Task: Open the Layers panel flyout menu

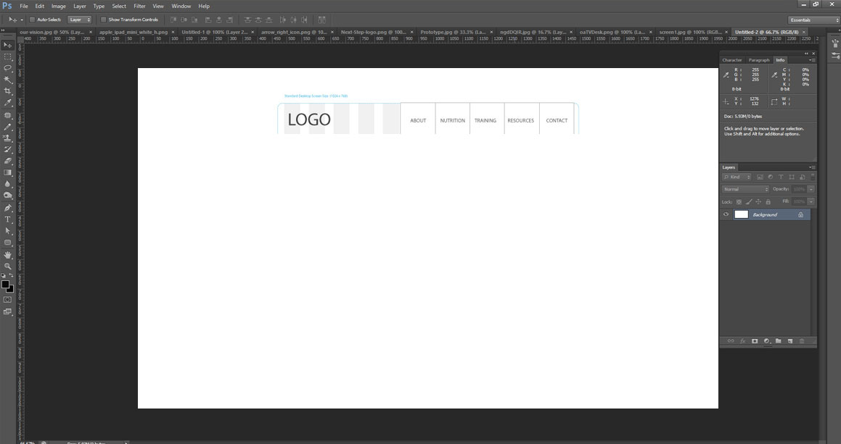Action: point(812,167)
